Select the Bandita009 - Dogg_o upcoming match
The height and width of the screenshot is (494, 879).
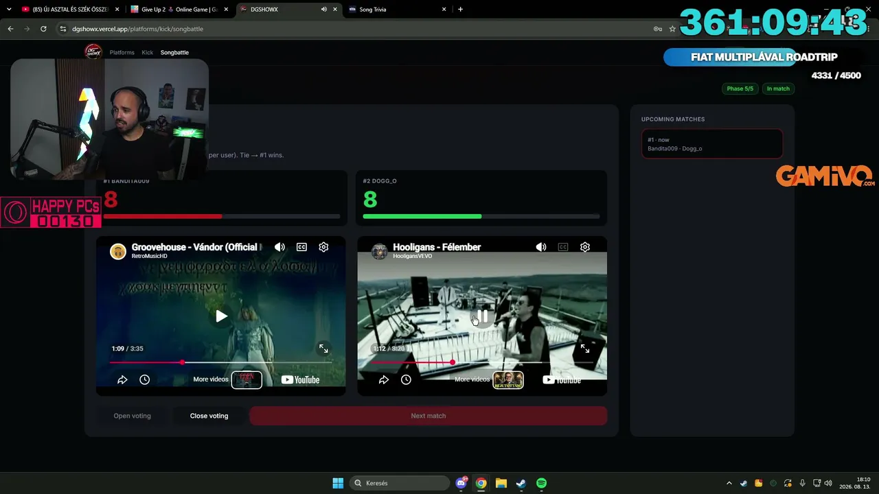point(712,144)
